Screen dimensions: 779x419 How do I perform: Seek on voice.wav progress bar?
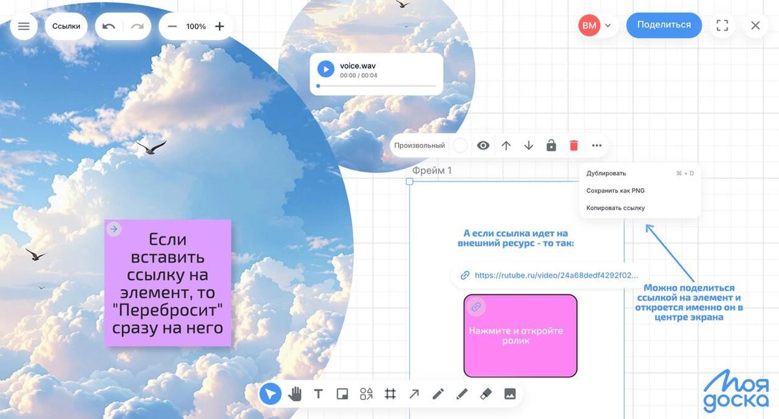(376, 86)
